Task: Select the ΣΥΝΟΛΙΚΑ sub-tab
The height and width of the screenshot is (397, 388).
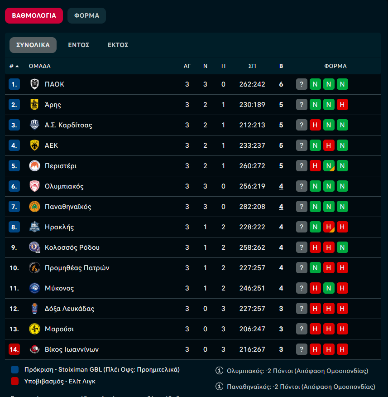Action: (33, 45)
